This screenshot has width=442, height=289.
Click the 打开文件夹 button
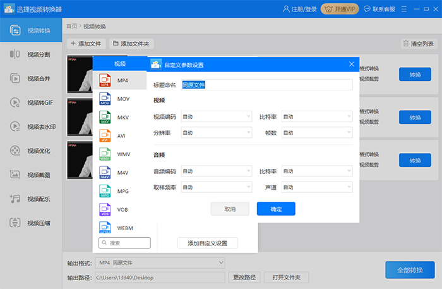coord(287,278)
